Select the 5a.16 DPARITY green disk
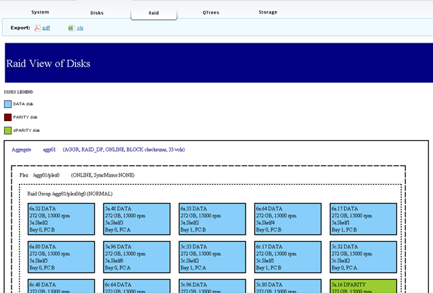The height and width of the screenshot is (293, 433). click(x=359, y=286)
